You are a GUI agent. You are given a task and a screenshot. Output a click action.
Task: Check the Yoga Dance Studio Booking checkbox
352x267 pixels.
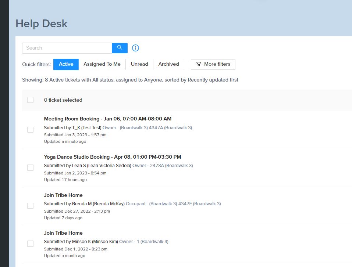tap(30, 168)
